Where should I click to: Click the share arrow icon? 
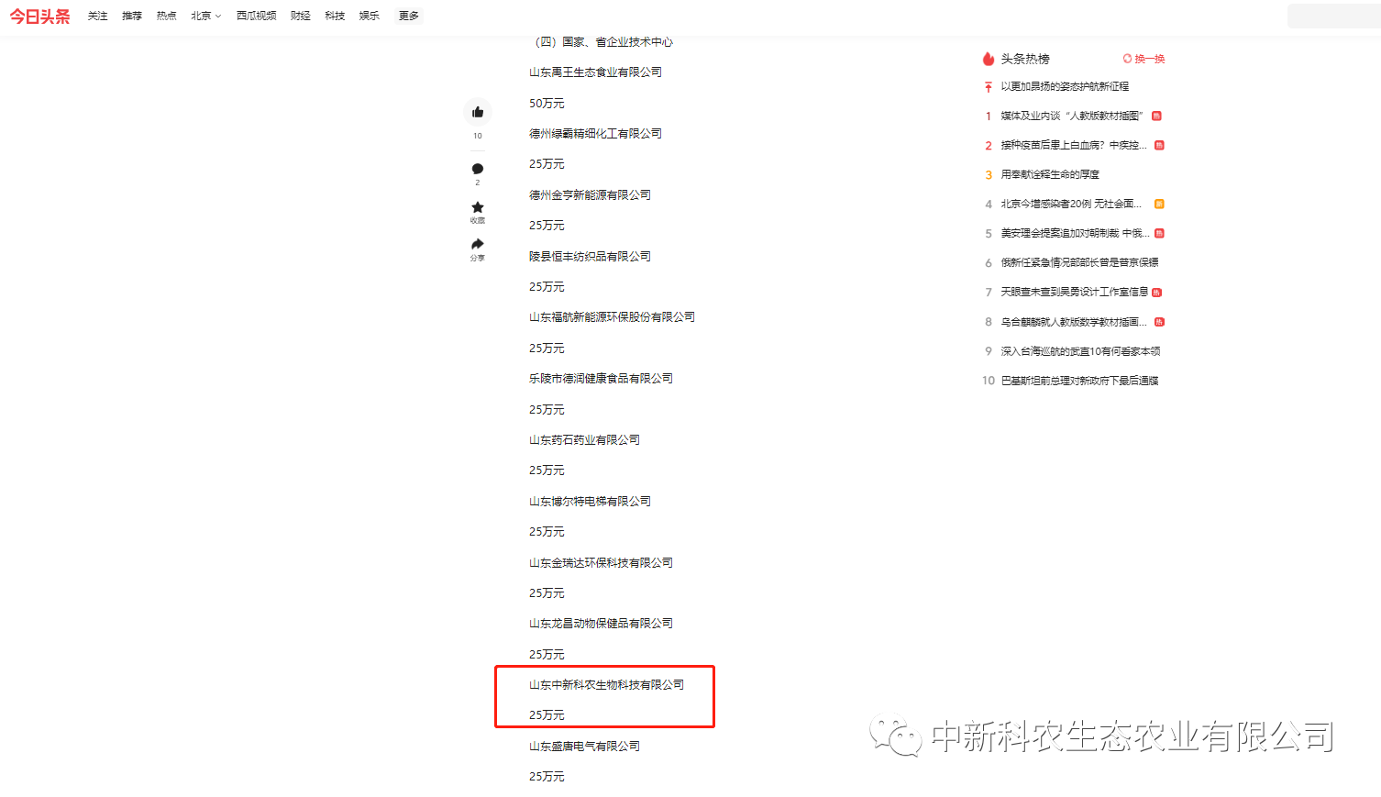tap(477, 244)
